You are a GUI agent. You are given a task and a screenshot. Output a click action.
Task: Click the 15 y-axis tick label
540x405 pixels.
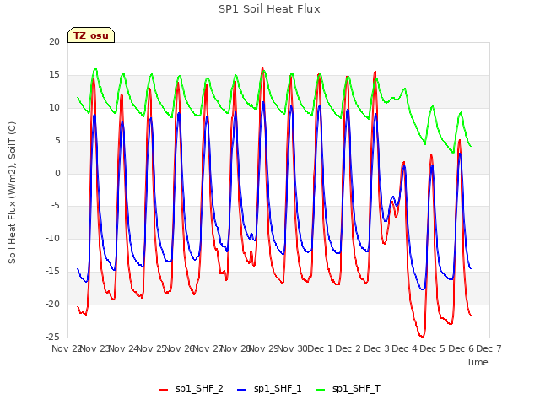54,75
